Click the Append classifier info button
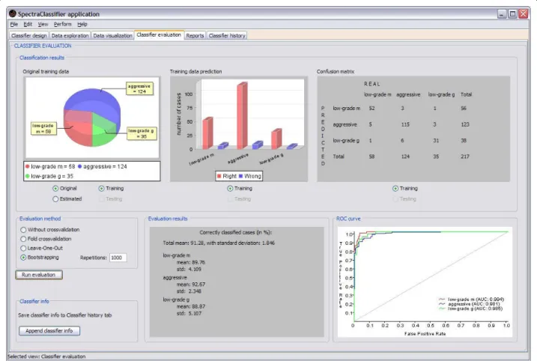Viewport: 537px width, 361px height. click(49, 331)
